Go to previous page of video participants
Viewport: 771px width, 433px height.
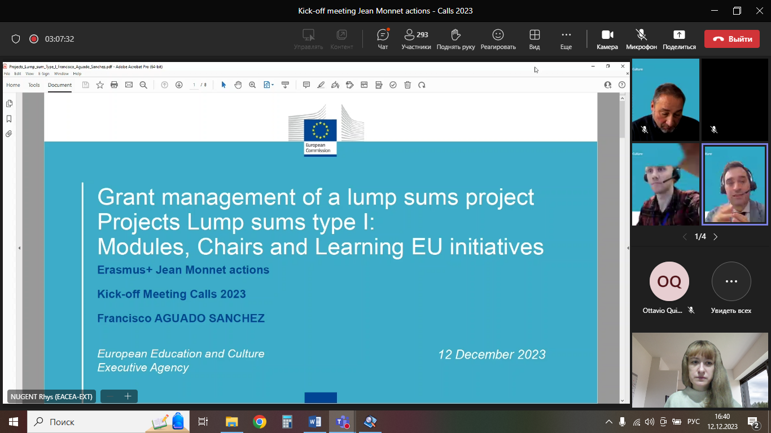coord(685,237)
